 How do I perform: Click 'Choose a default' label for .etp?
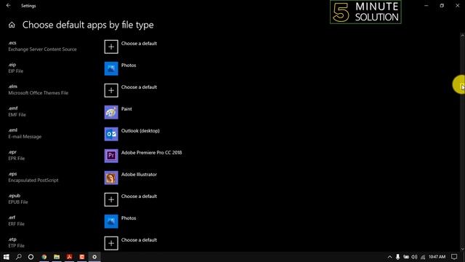pos(139,240)
